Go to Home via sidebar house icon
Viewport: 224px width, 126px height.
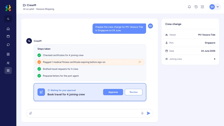pyautogui.click(x=8, y=29)
